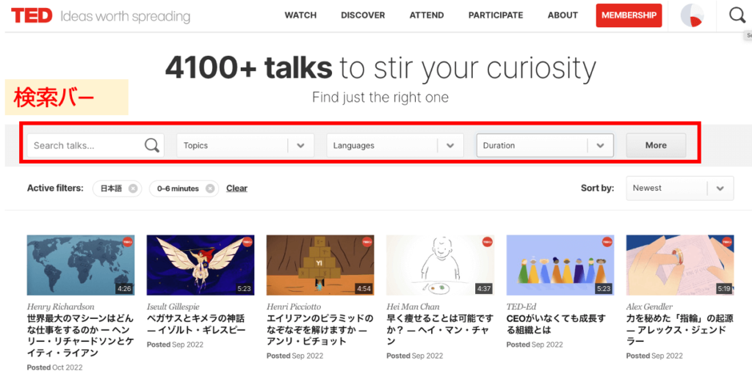Expand the Languages dropdown
Screen dimensions: 752x374
(450, 145)
